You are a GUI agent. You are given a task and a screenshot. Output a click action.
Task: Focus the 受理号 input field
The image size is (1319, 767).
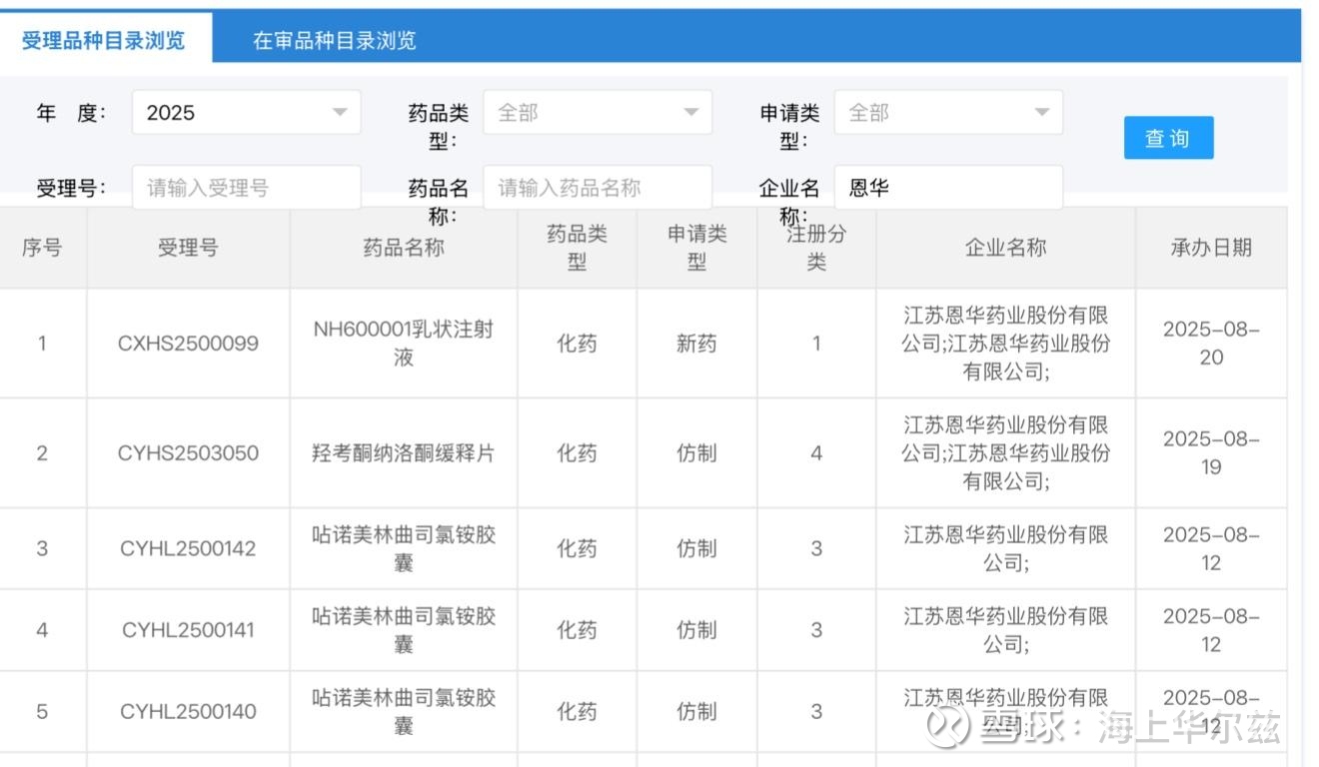[x=246, y=188]
